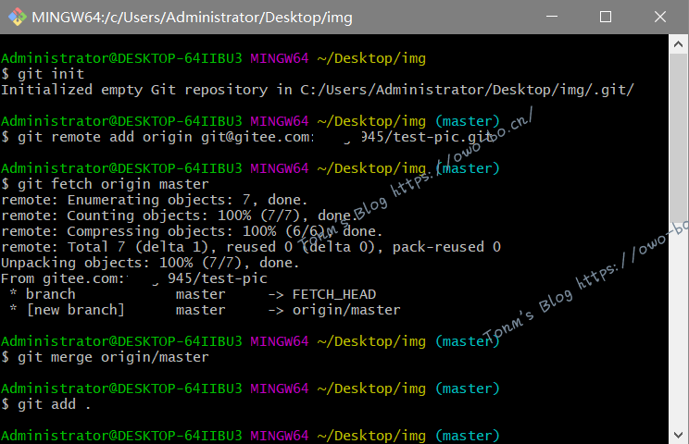Click the "[new branch]" output text
Screen dimensions: 689x444
[x=74, y=310]
